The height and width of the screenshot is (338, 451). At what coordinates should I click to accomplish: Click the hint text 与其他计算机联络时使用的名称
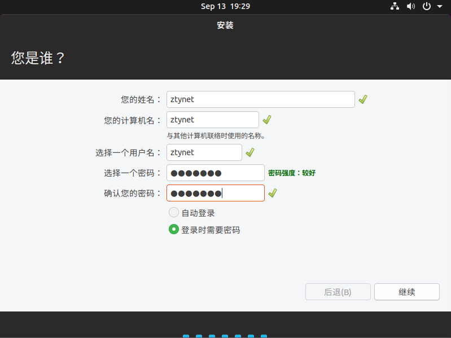[x=216, y=135]
